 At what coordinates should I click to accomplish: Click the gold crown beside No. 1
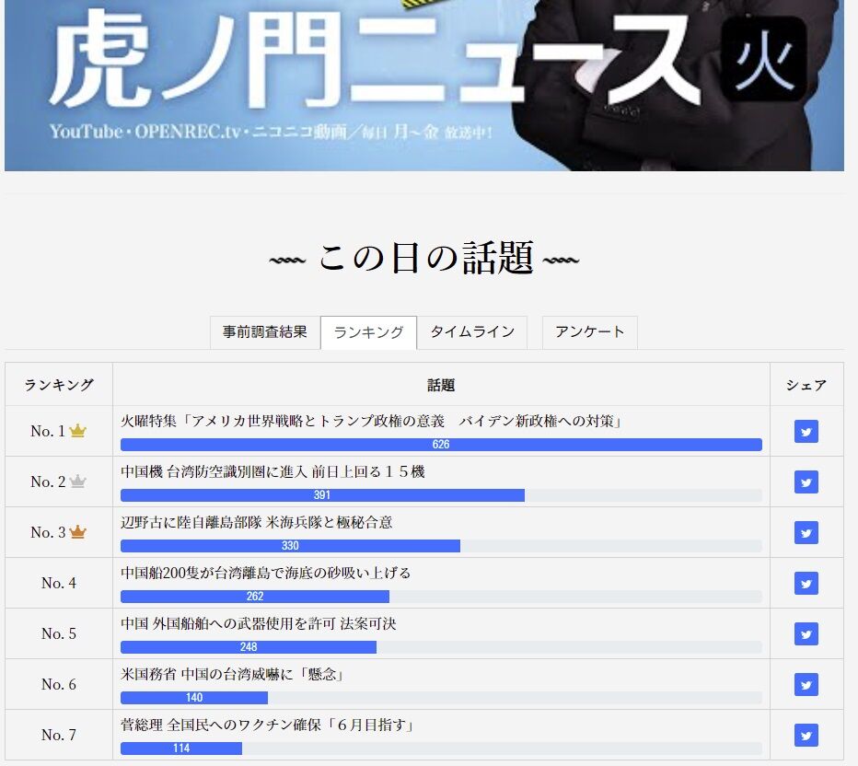coord(77,431)
